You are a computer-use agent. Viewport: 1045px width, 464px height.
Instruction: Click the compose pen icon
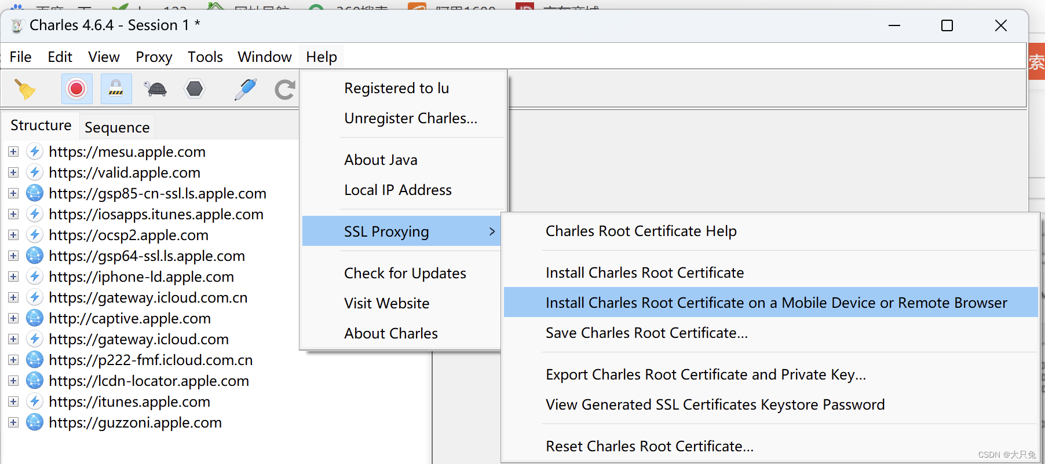coord(246,89)
